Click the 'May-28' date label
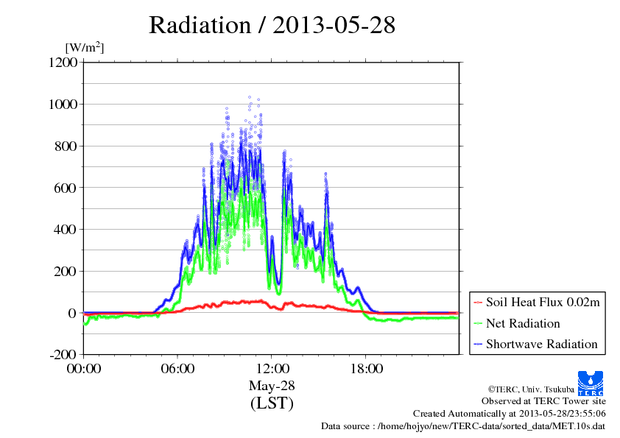The image size is (620, 438). tap(272, 386)
